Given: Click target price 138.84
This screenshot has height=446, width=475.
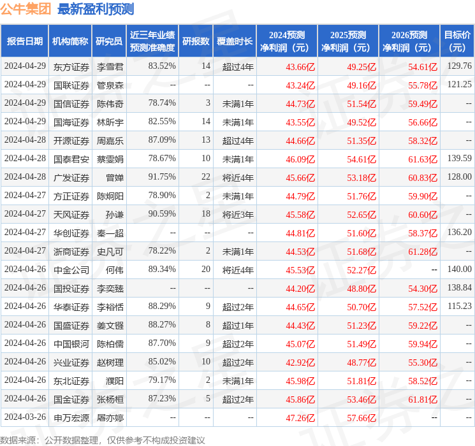Looking at the screenshot, I should [x=460, y=287].
